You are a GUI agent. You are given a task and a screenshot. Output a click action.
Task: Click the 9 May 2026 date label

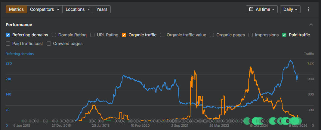(298, 125)
